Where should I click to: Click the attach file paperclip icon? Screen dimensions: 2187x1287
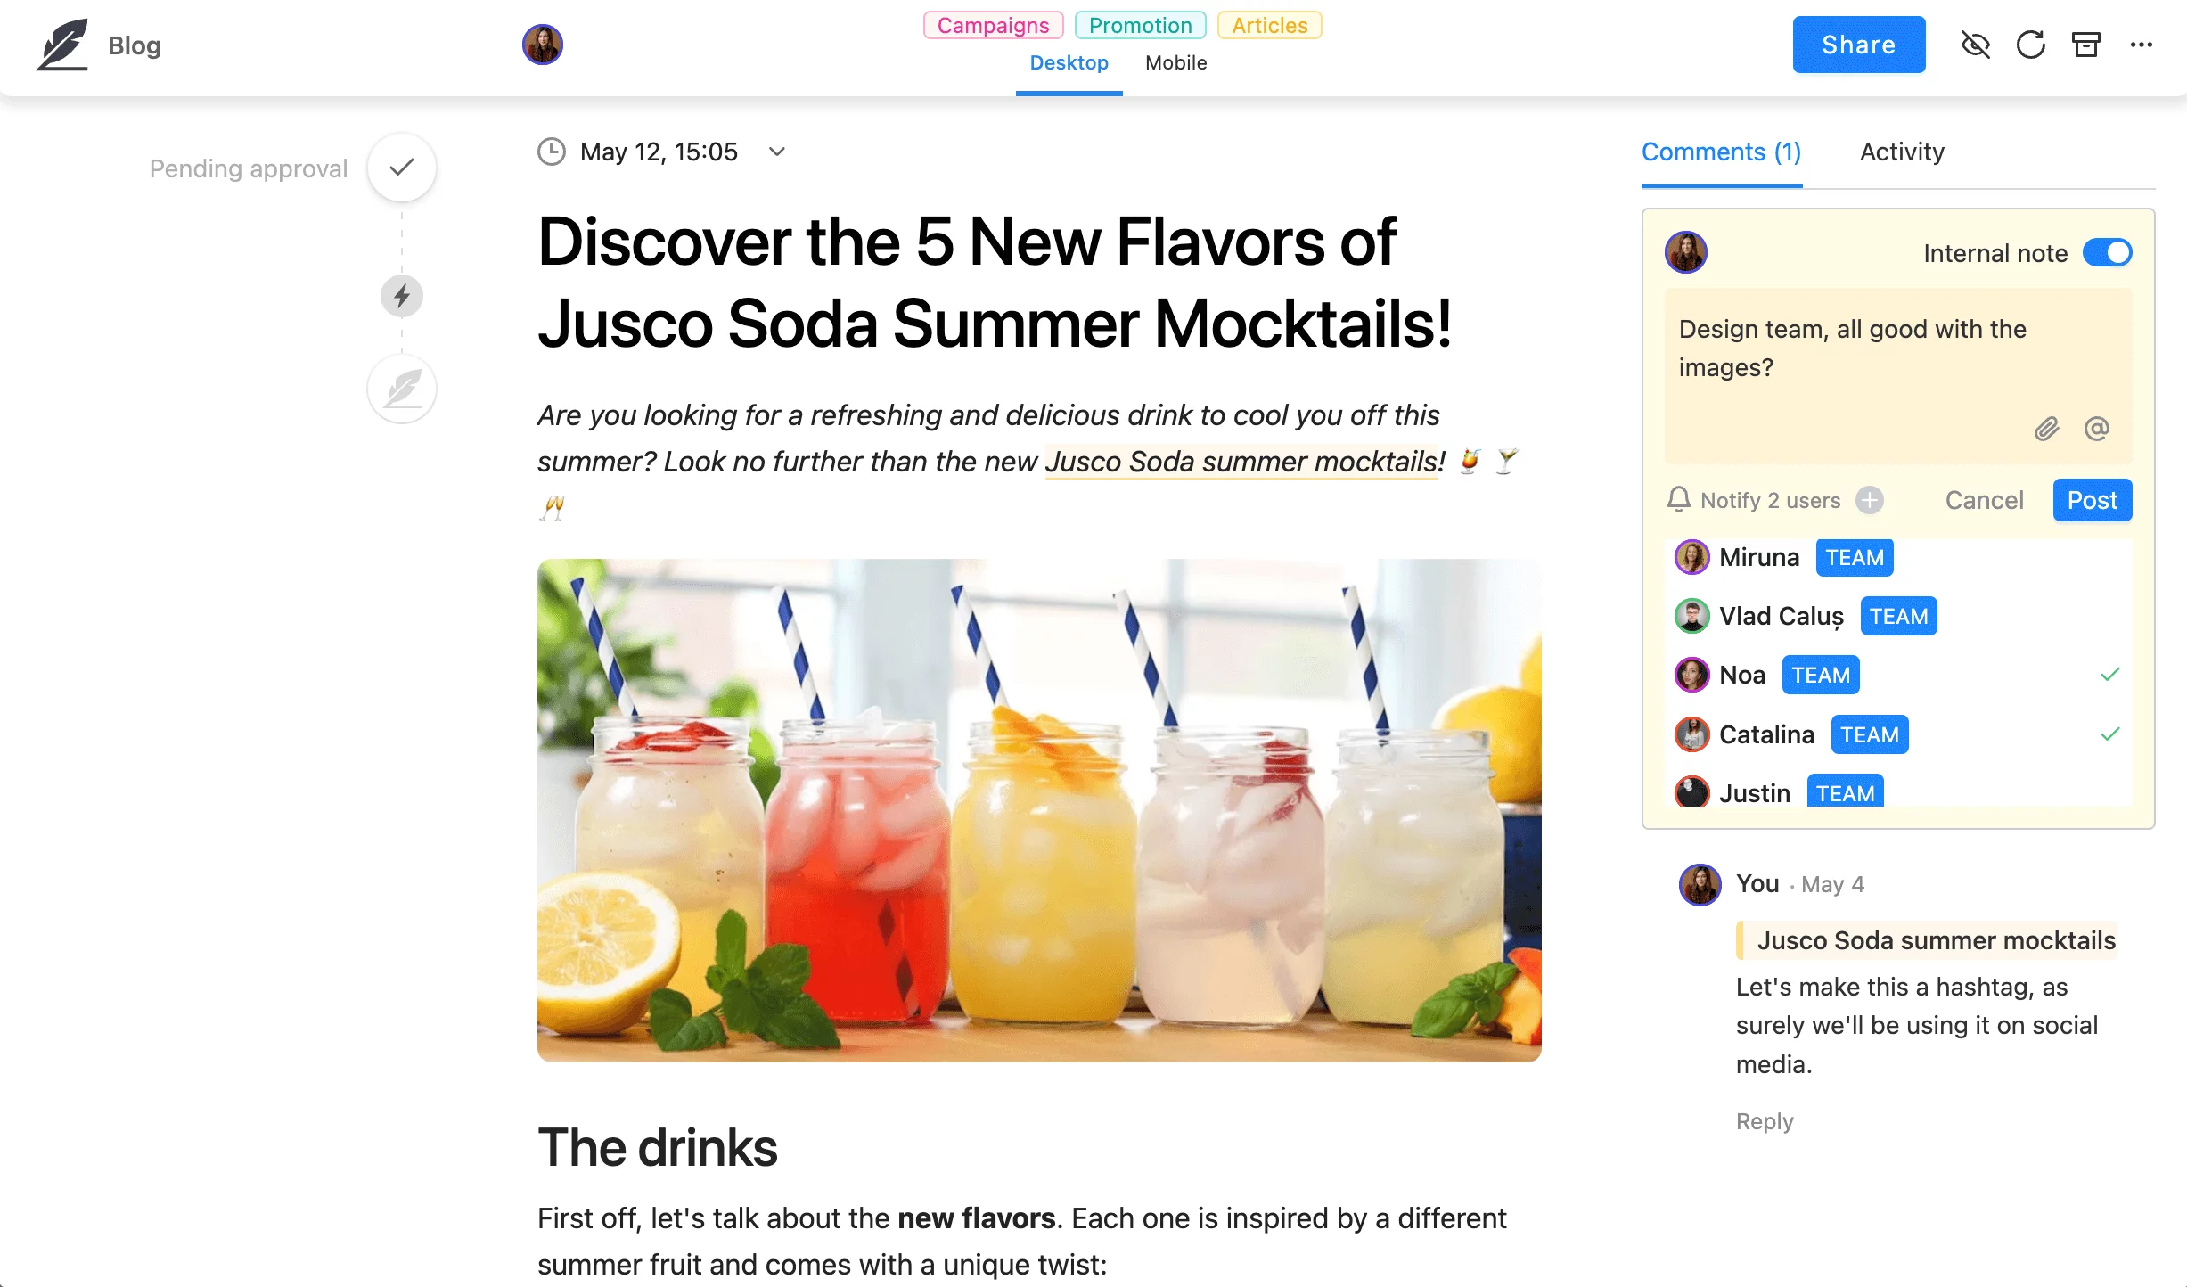[x=2048, y=428]
